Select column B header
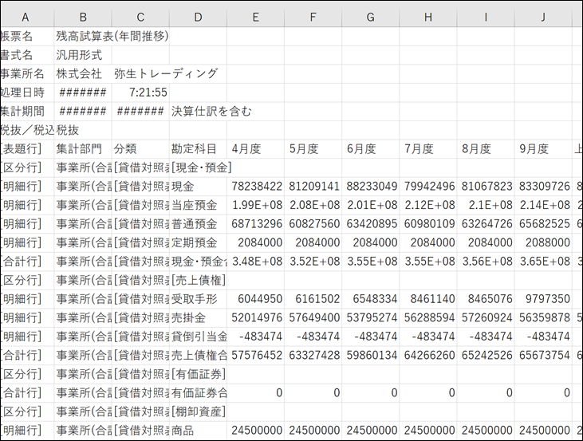This screenshot has height=441, width=583. point(83,17)
